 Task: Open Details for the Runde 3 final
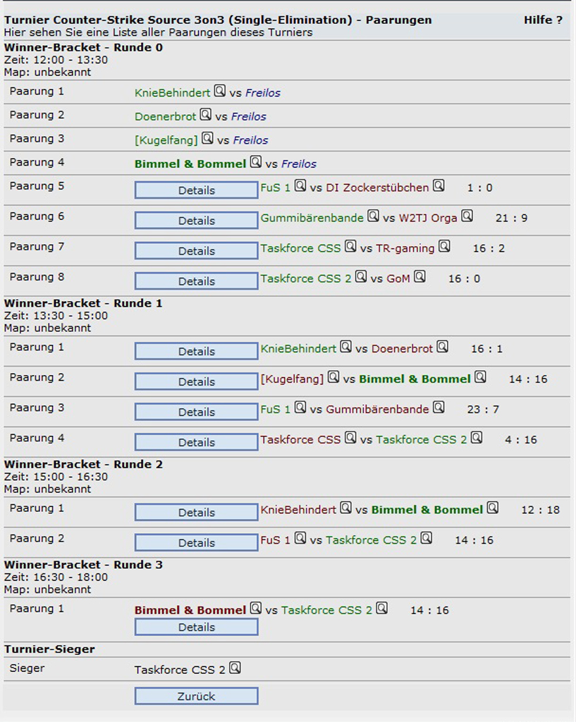coord(197,627)
